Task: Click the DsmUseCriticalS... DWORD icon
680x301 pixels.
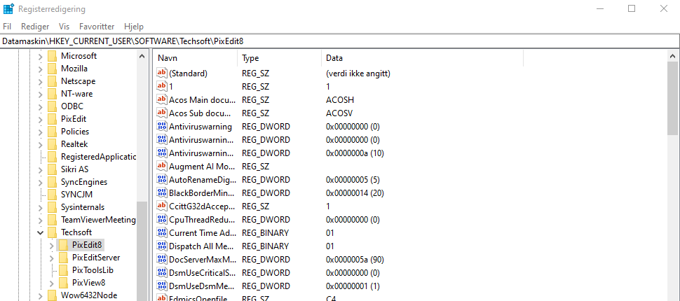Action: (162, 272)
